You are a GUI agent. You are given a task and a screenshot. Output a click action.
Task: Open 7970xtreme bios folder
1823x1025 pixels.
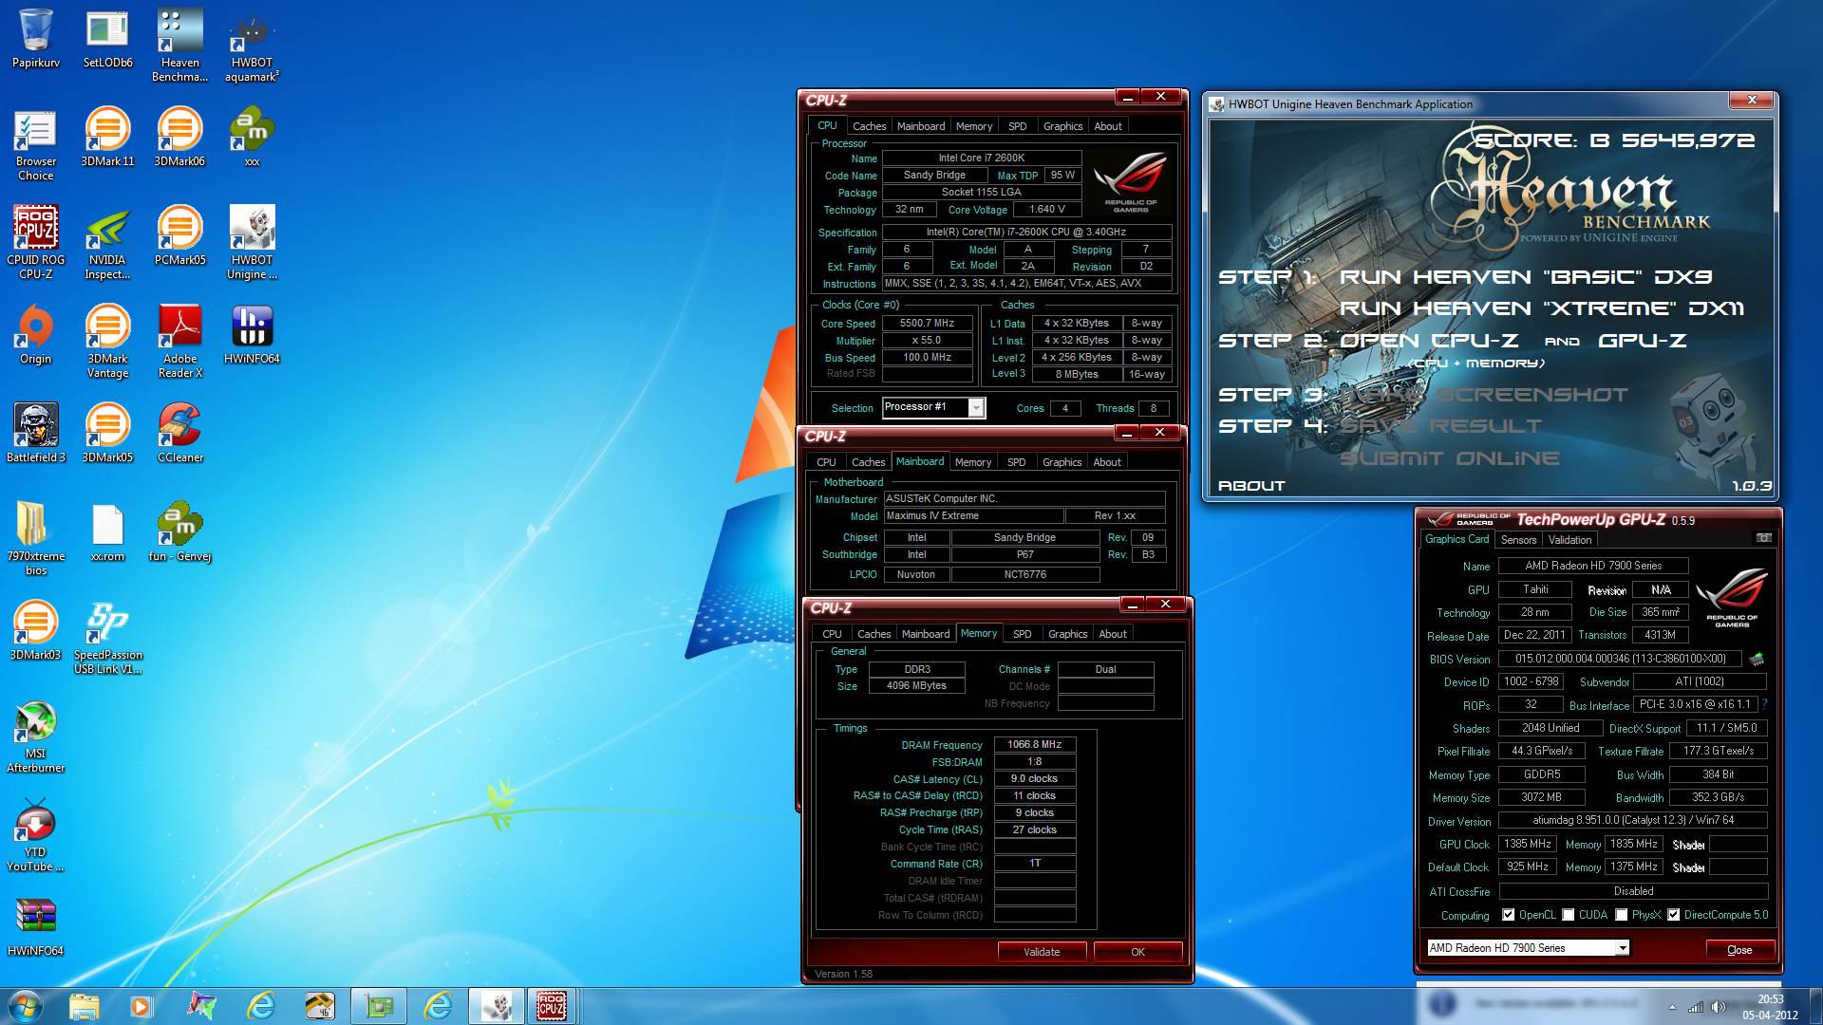pos(36,539)
